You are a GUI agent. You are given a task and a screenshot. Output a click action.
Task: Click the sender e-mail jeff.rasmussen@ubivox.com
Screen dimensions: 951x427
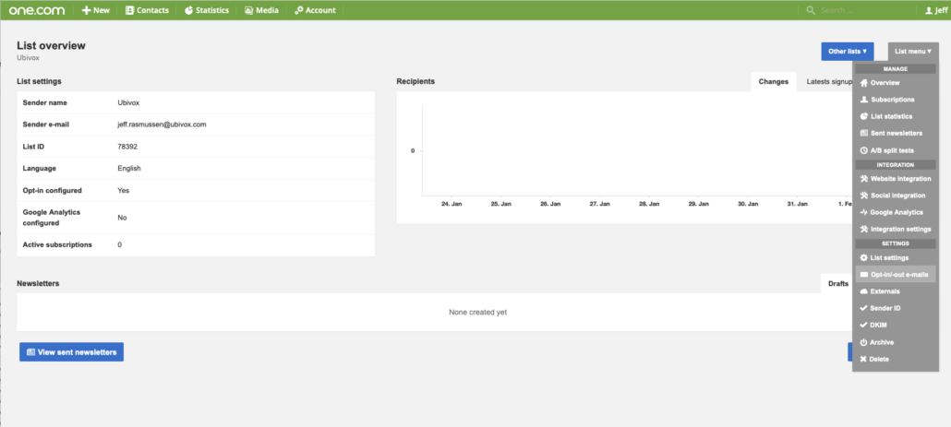click(162, 125)
